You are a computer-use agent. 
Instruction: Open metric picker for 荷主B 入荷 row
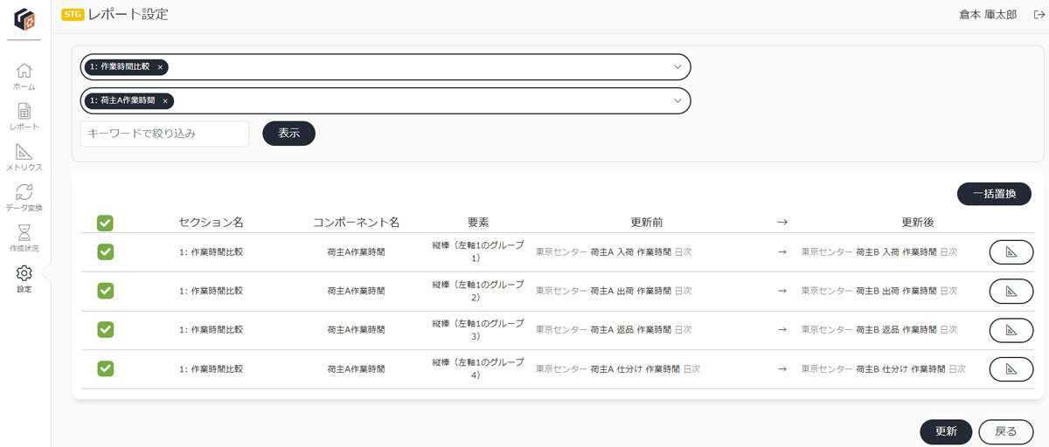click(x=1011, y=252)
